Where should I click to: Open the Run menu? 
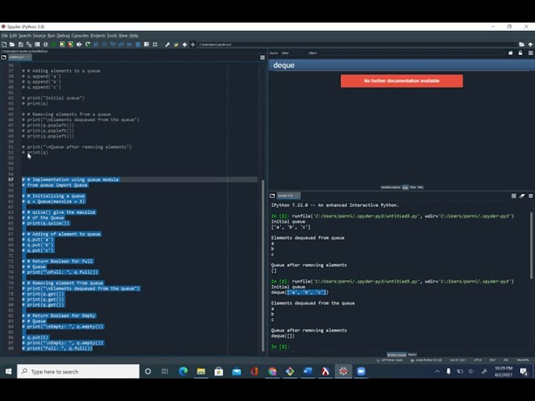[x=51, y=35]
